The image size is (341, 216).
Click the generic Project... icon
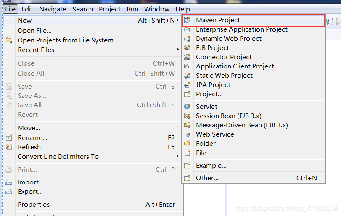(x=187, y=94)
